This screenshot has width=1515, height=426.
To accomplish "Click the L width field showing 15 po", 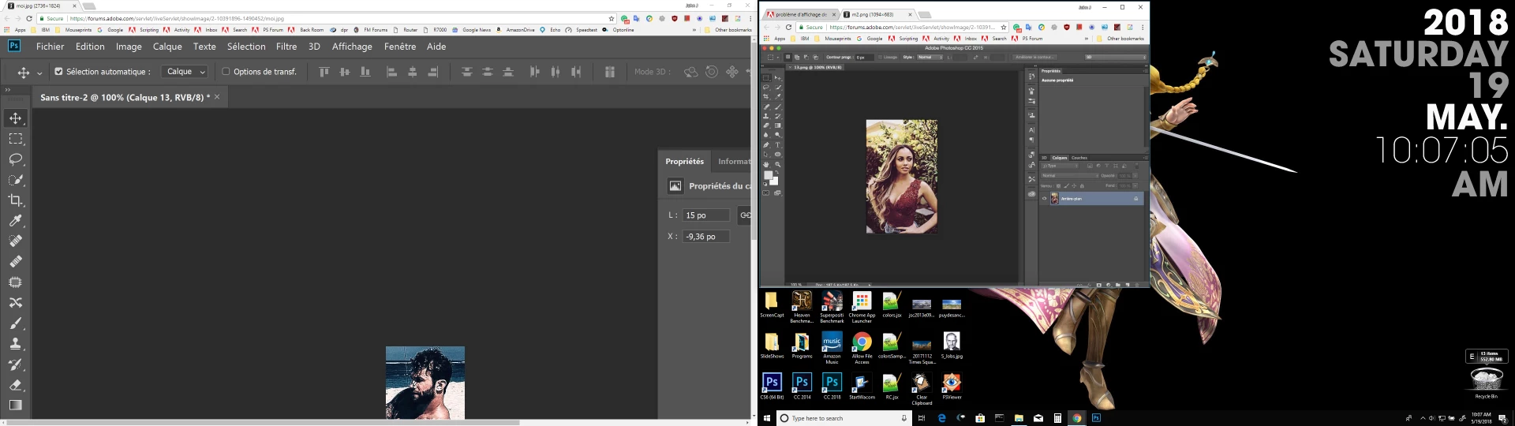I will (x=706, y=215).
